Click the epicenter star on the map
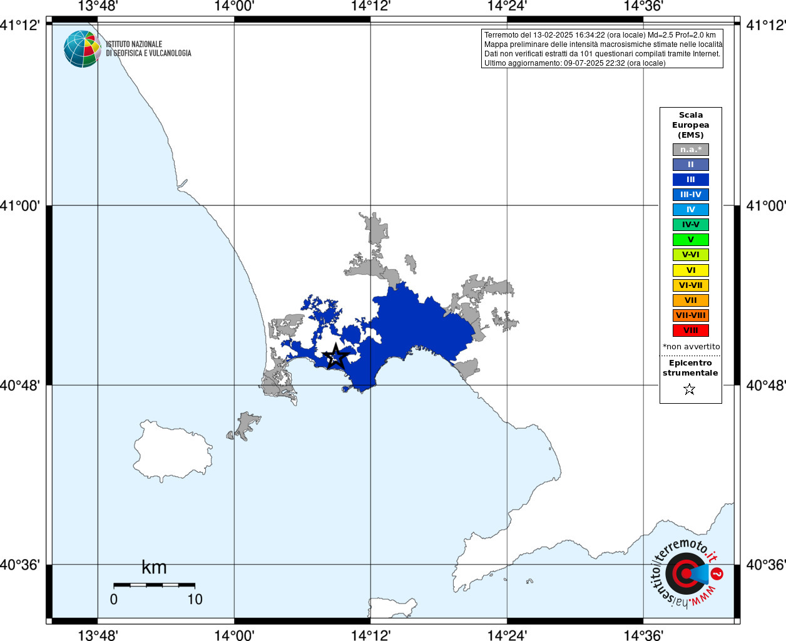Image resolution: width=786 pixels, height=641 pixels. [x=337, y=356]
